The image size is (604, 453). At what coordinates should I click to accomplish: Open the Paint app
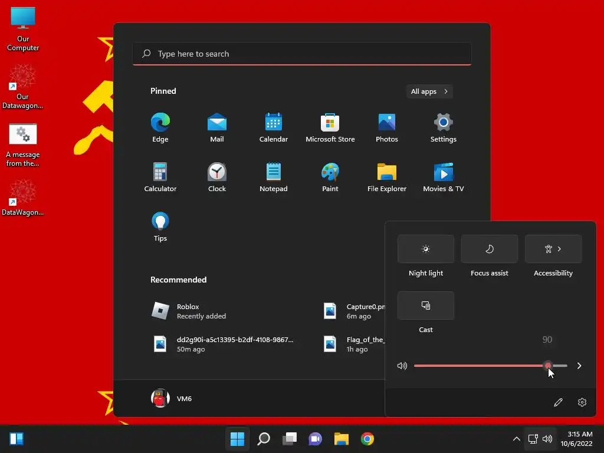click(330, 177)
